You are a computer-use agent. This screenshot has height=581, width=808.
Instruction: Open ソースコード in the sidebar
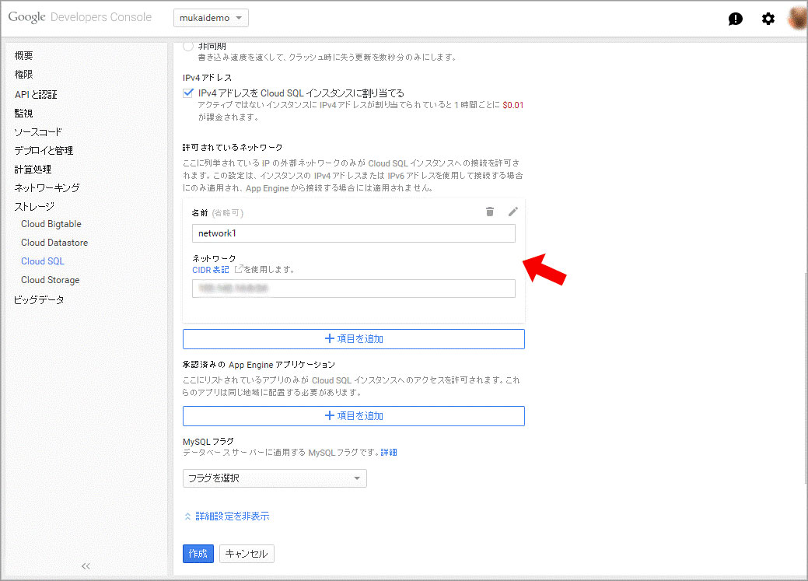(38, 132)
